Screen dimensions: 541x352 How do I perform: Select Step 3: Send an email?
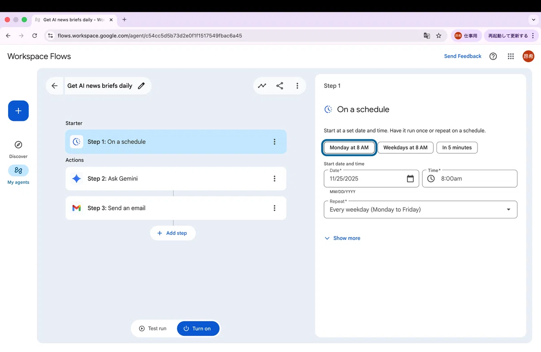click(176, 208)
